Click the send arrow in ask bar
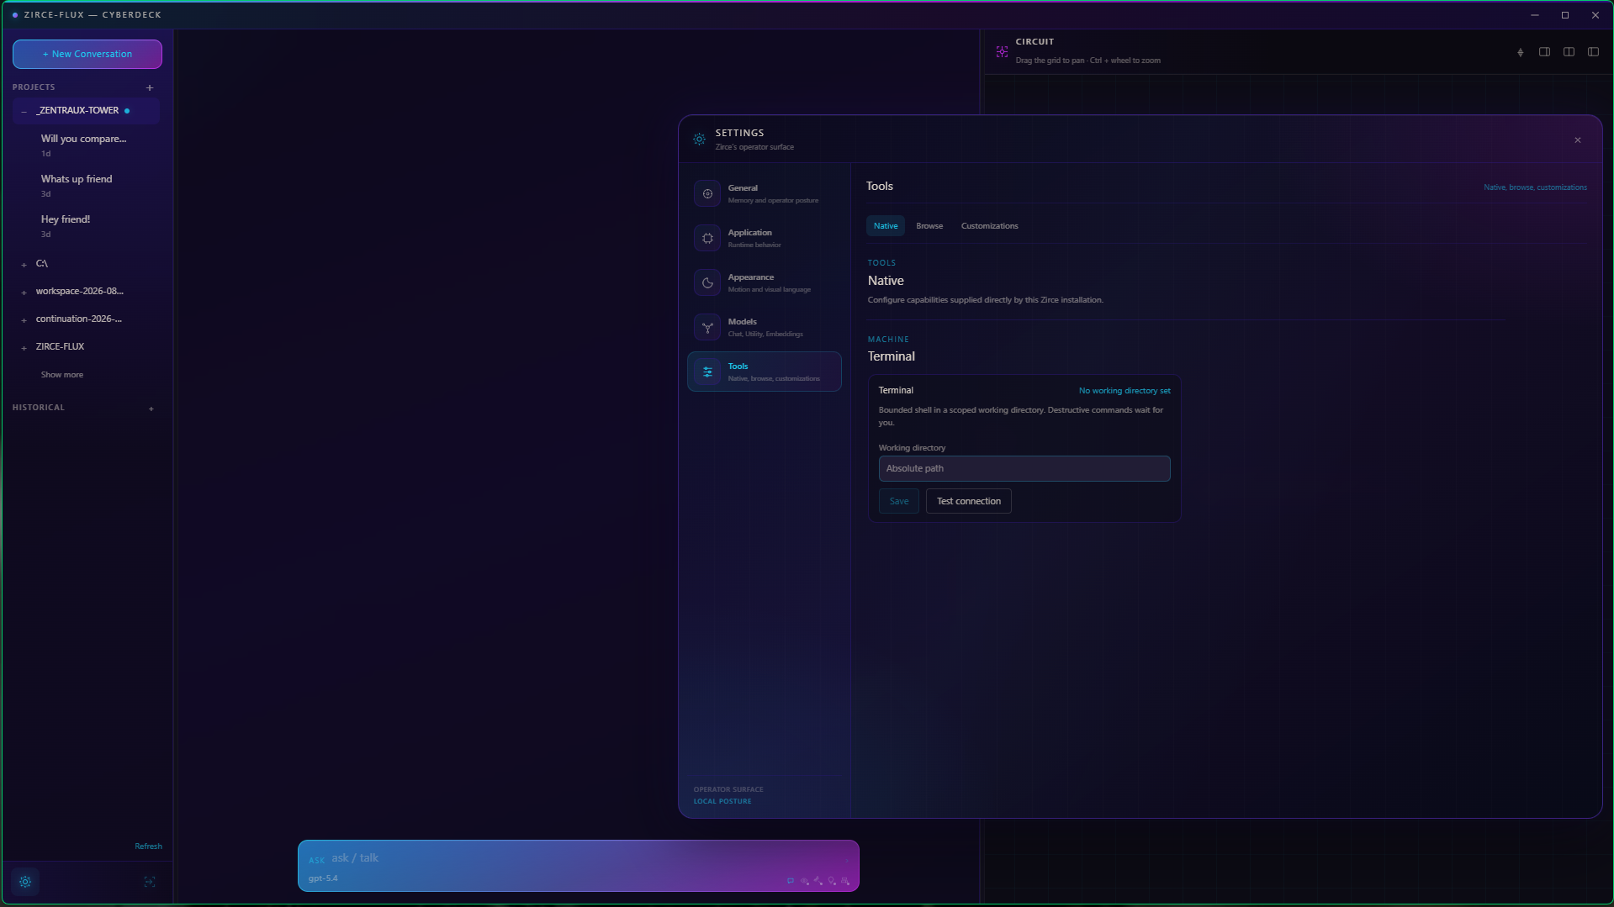Screen dimensions: 1614x907 [x=846, y=861]
